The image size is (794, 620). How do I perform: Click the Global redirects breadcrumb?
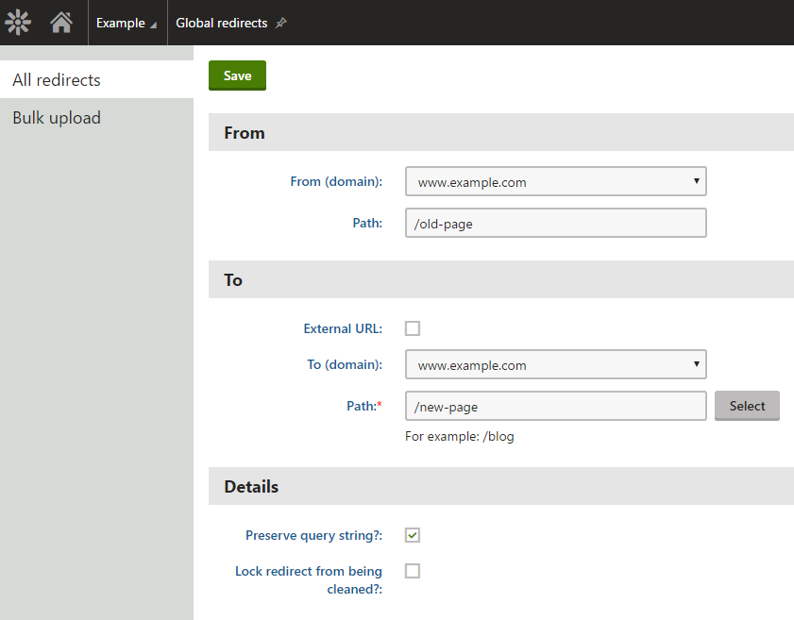tap(221, 23)
